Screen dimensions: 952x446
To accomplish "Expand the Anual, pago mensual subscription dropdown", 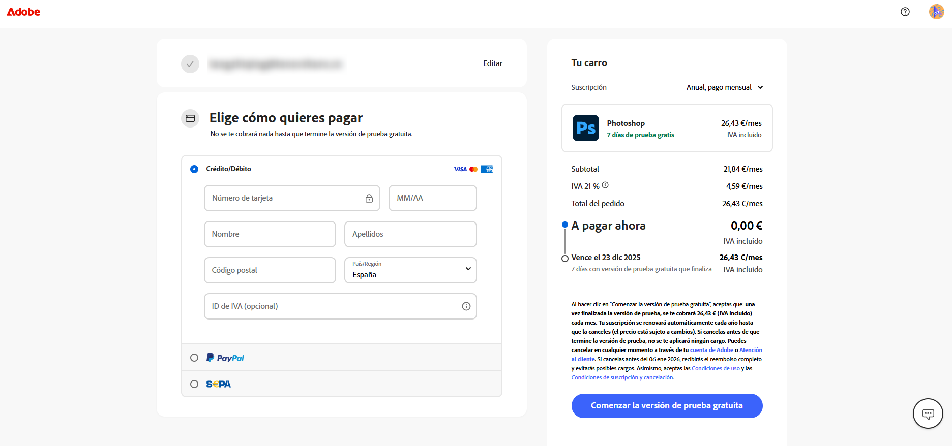I will point(724,87).
